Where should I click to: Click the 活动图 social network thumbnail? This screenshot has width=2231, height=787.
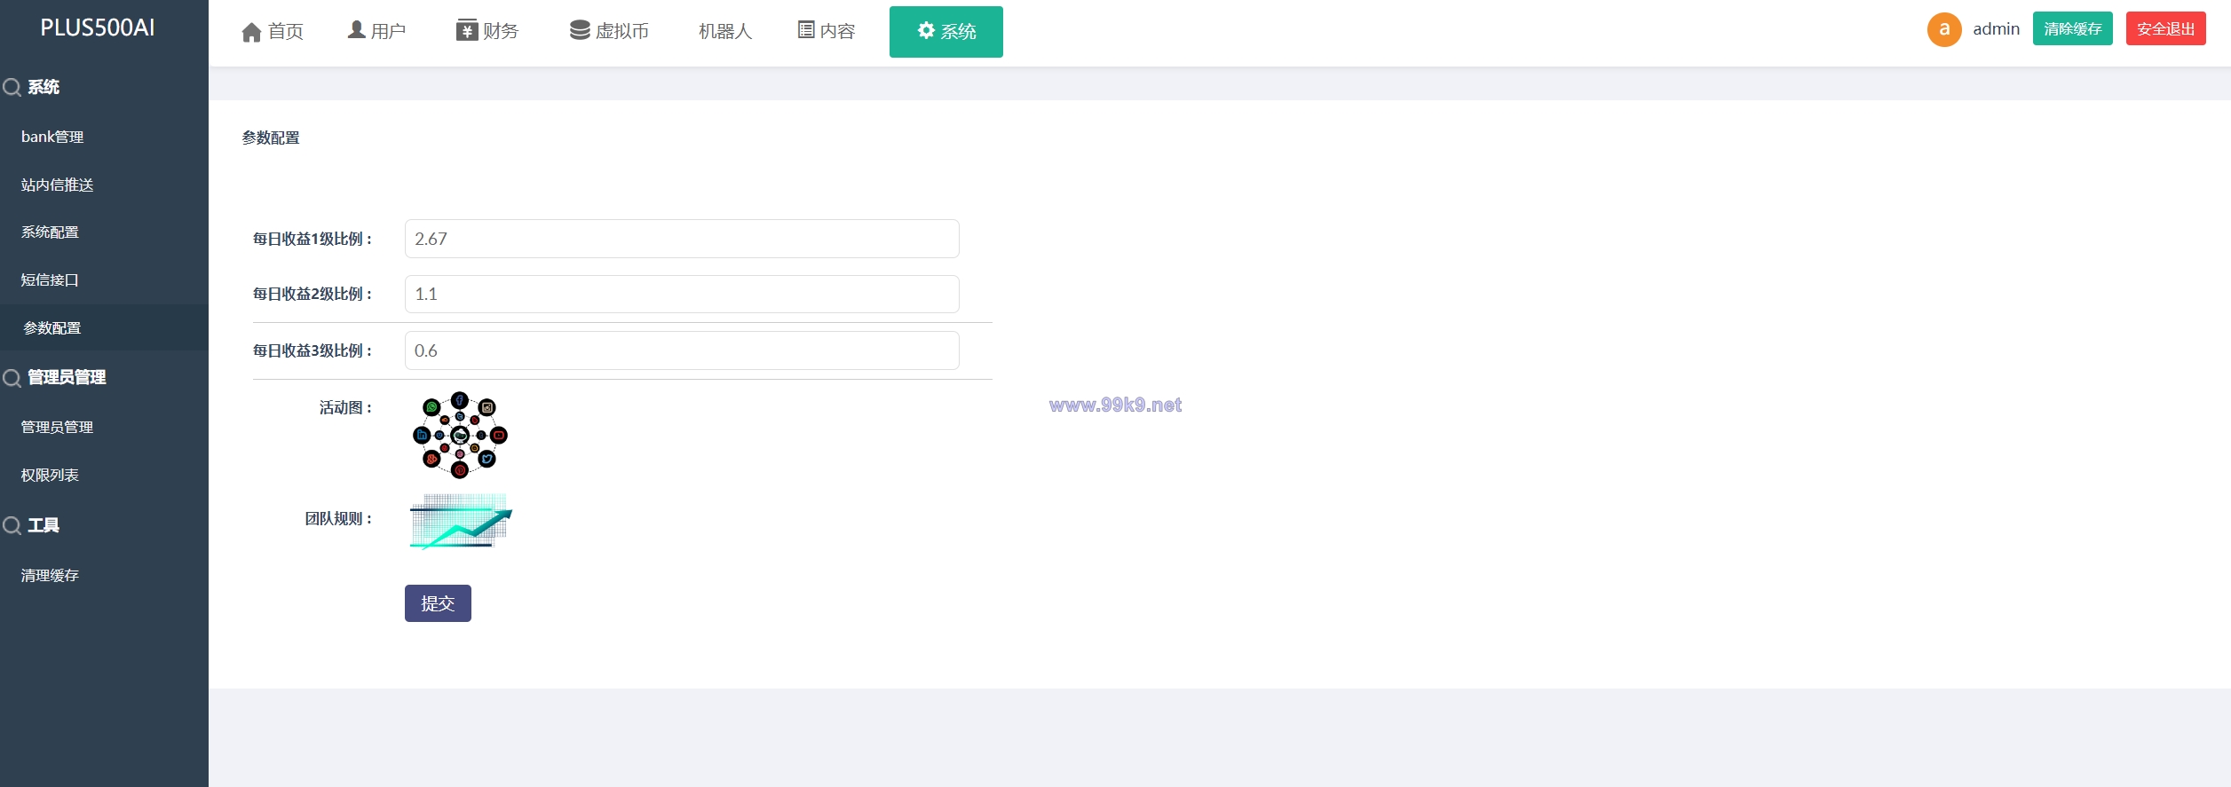pyautogui.click(x=460, y=435)
